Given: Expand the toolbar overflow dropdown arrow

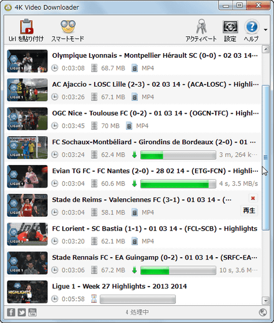Looking at the screenshot, I should pos(265,30).
